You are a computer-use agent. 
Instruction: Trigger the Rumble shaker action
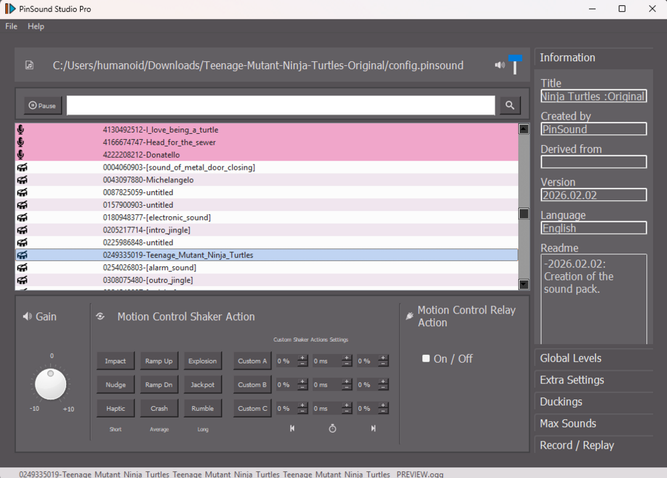(203, 408)
